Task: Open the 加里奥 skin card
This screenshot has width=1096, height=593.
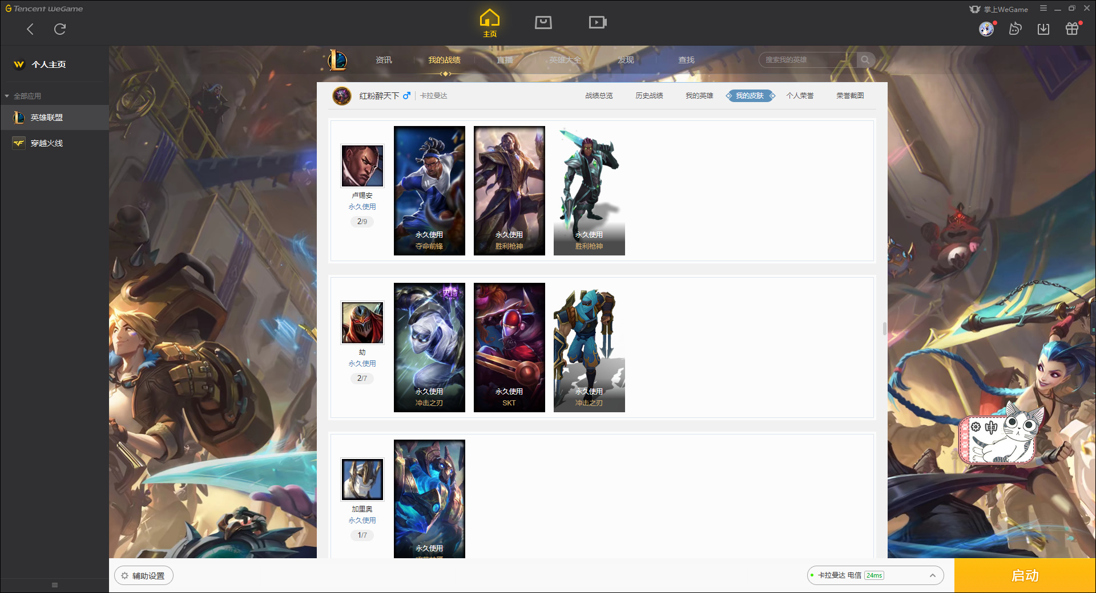Action: (429, 499)
